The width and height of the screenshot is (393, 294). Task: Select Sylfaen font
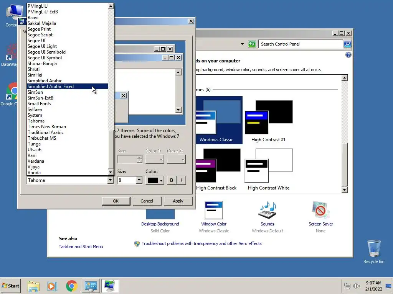[67, 109]
